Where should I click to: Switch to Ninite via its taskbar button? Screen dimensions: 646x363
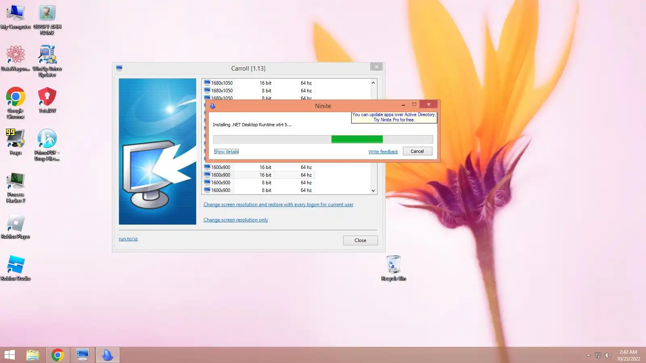point(107,355)
